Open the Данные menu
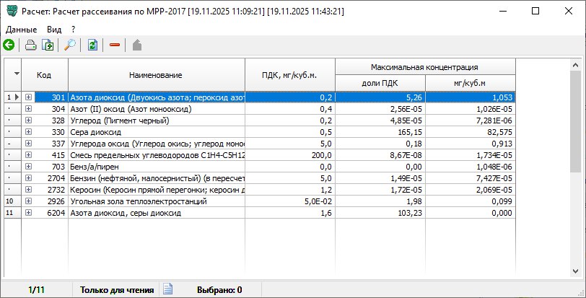The image size is (586, 298). 22,29
